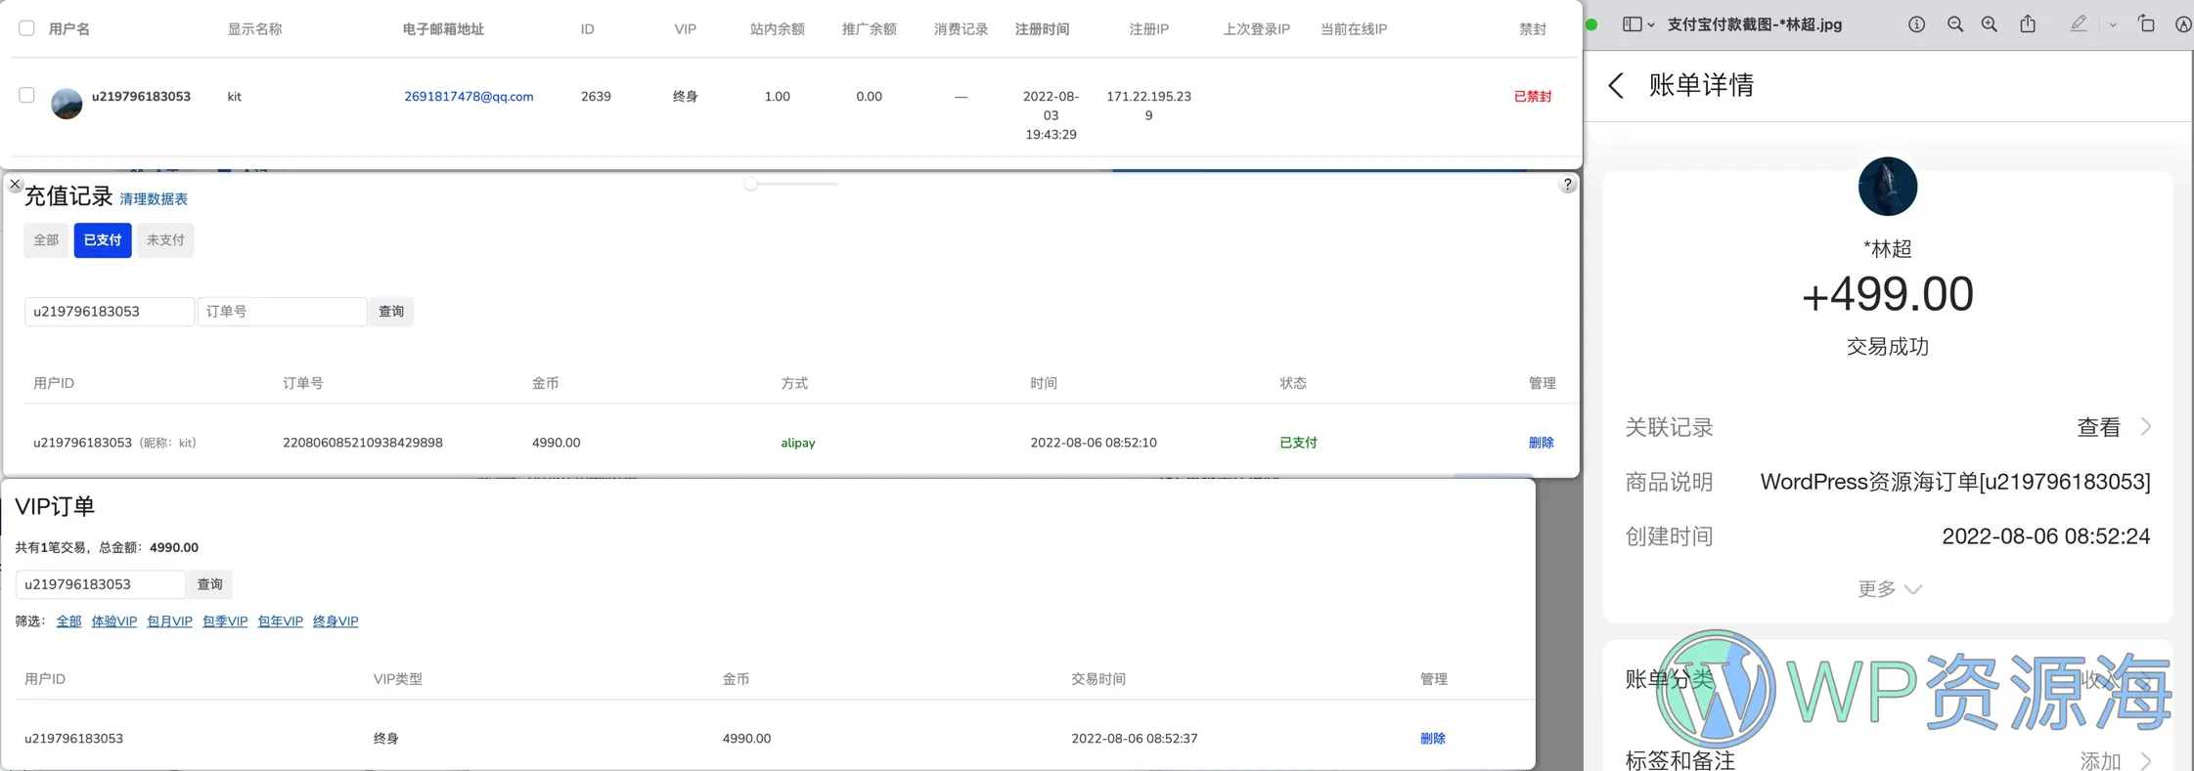
Task: Click the *林超 payer avatar
Action: tap(1887, 186)
